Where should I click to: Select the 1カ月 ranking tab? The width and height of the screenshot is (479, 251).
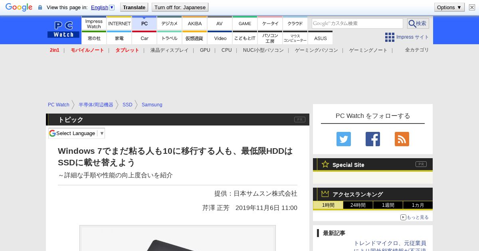pyautogui.click(x=418, y=205)
